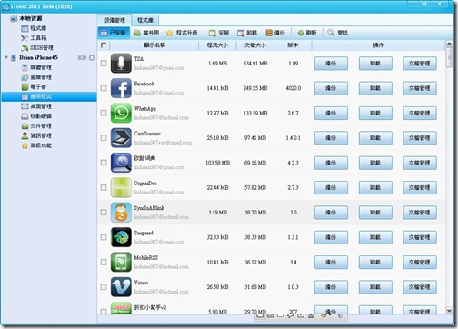Check the WhatsApp row checkbox
Viewport: 458px width, 329px height.
coord(104,113)
